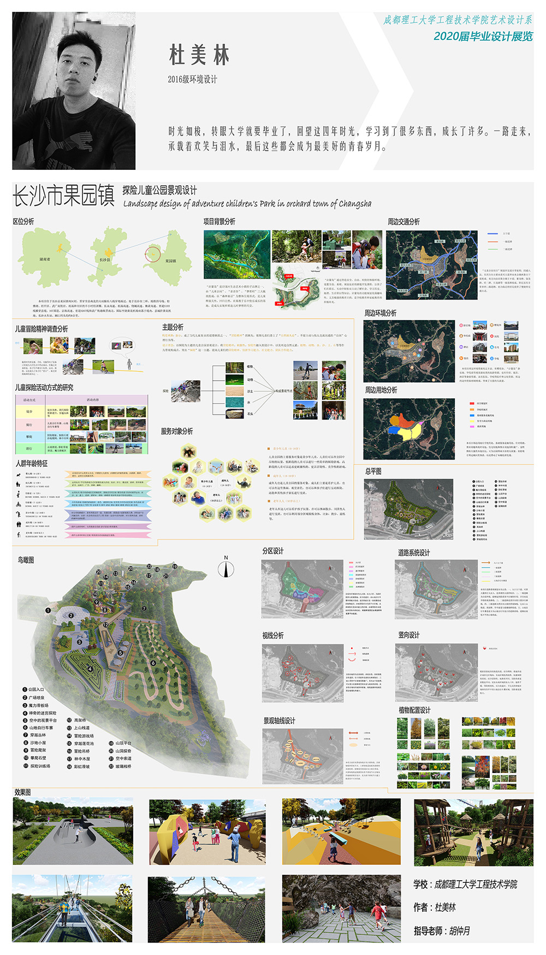The height and width of the screenshot is (955, 546).
Task: Click the 指导老师：胡仲月 credit line
Action: [442, 931]
